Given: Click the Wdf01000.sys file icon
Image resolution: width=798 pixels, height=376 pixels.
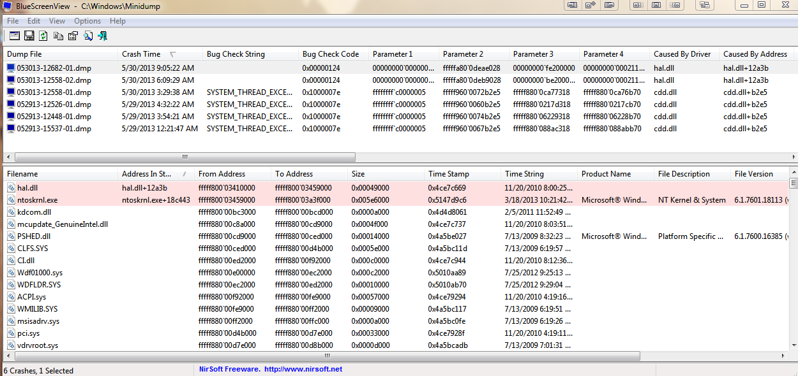Looking at the screenshot, I should [x=11, y=273].
